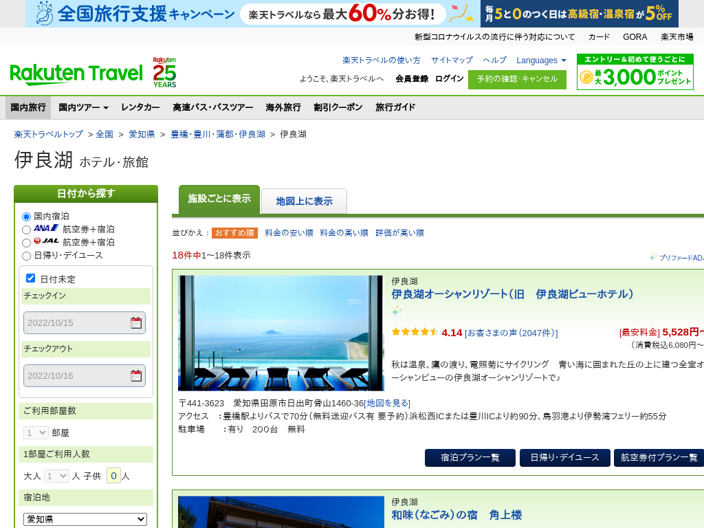Open 伊良湖オーシャンリゾート hotel title link
This screenshot has height=528, width=704.
[x=512, y=294]
